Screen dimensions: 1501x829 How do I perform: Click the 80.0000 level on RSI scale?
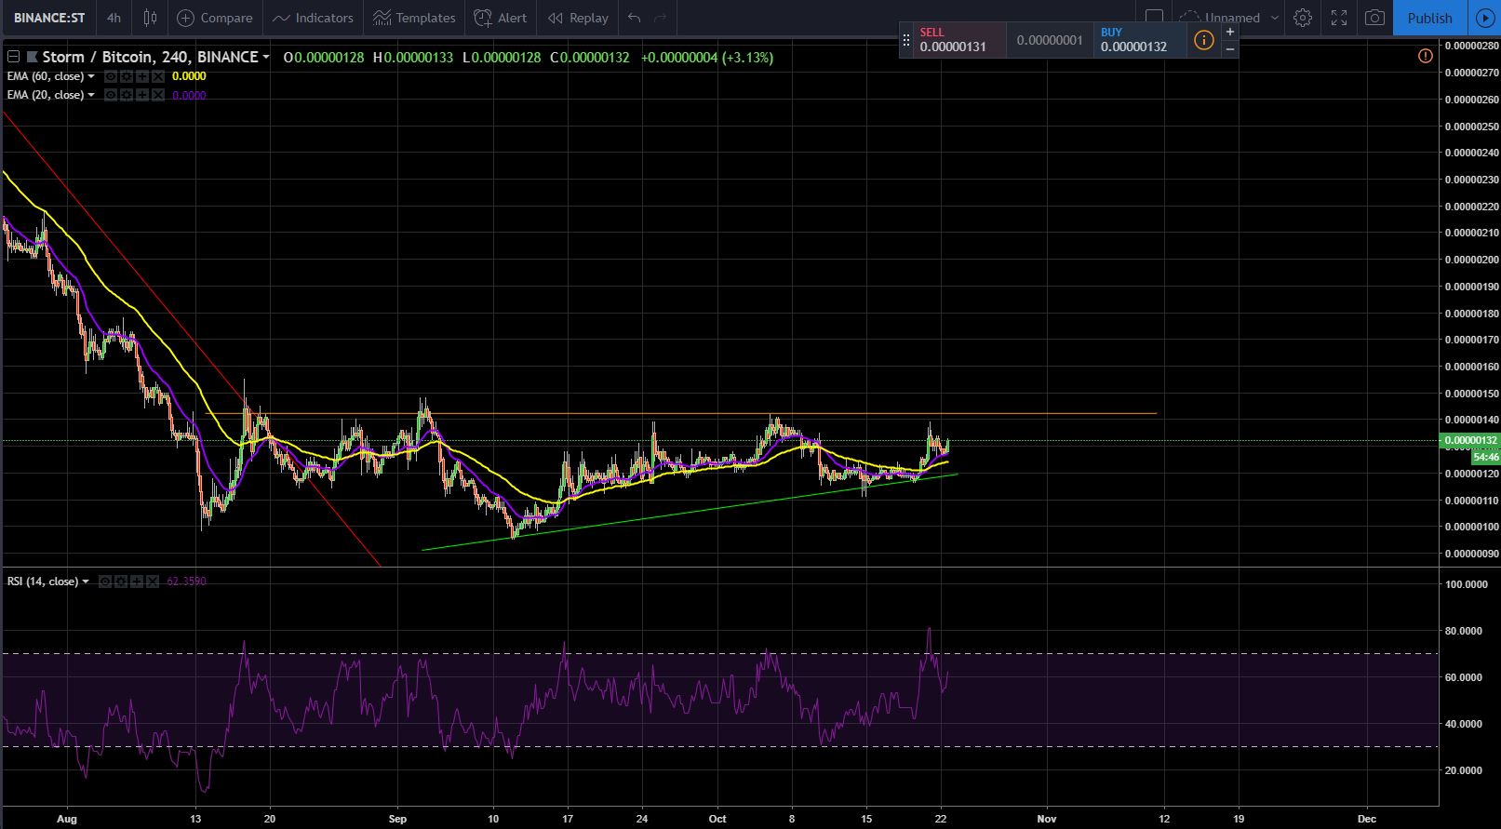tap(1465, 631)
